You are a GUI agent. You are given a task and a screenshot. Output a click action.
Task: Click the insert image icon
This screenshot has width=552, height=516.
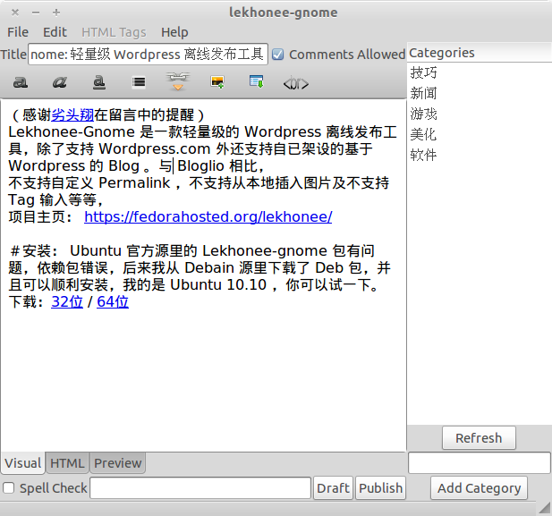pyautogui.click(x=217, y=82)
